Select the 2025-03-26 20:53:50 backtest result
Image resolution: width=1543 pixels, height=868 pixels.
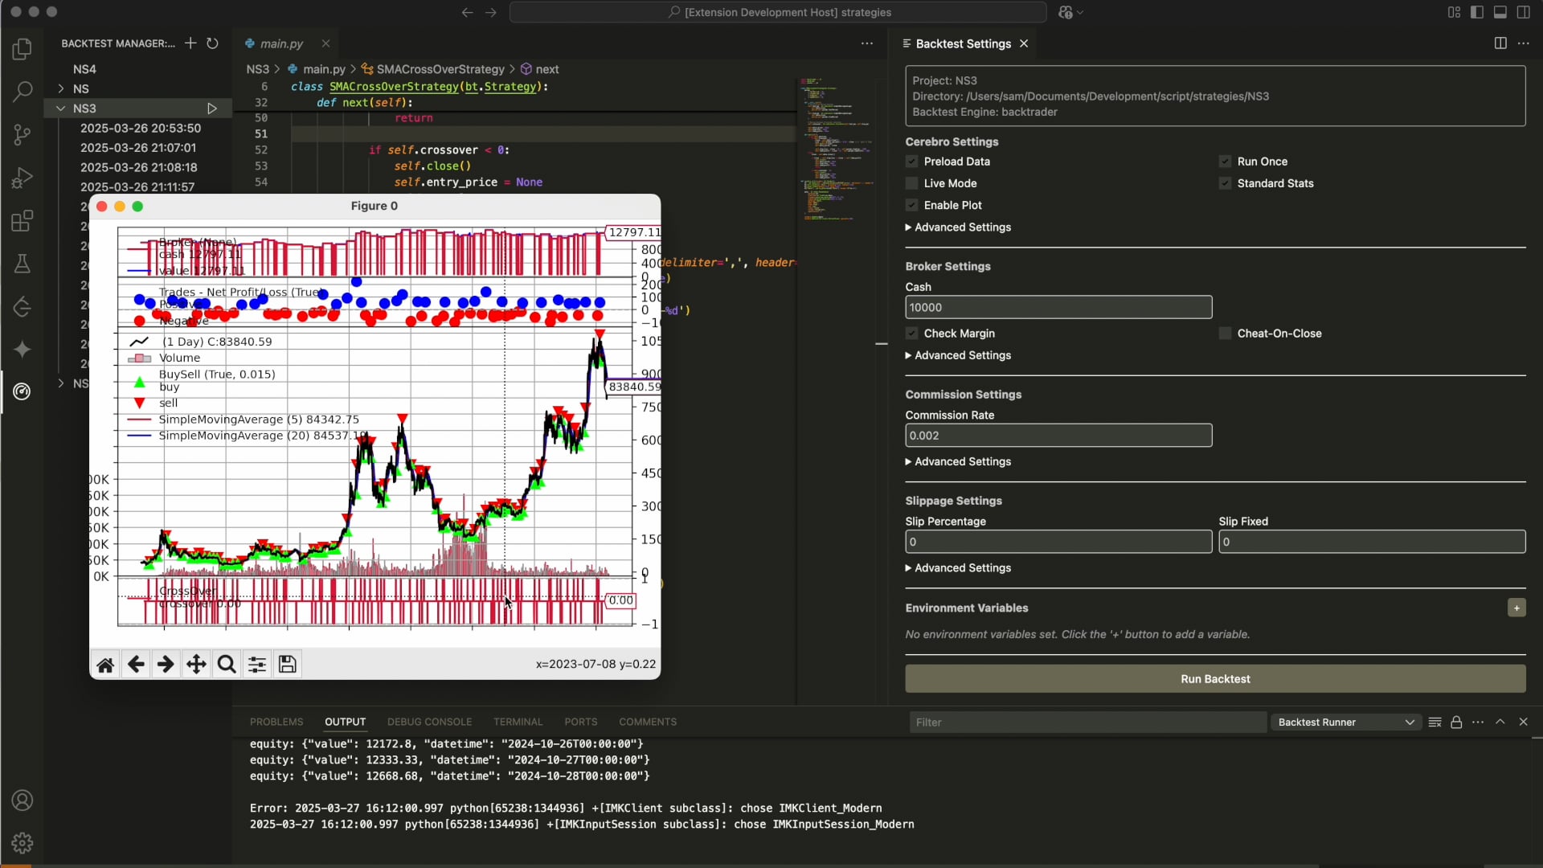coord(141,128)
